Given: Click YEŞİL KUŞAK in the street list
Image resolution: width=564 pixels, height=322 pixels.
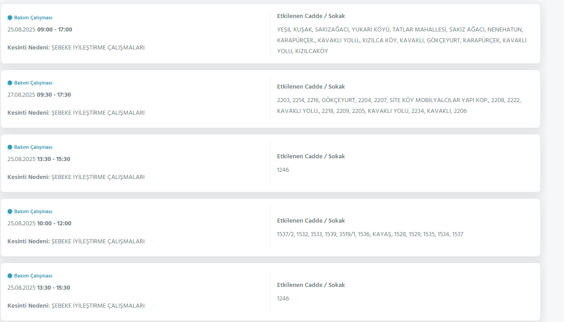Looking at the screenshot, I should 294,30.
